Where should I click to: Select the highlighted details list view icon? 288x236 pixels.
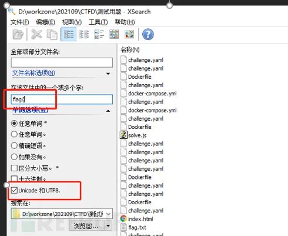tap(69, 34)
